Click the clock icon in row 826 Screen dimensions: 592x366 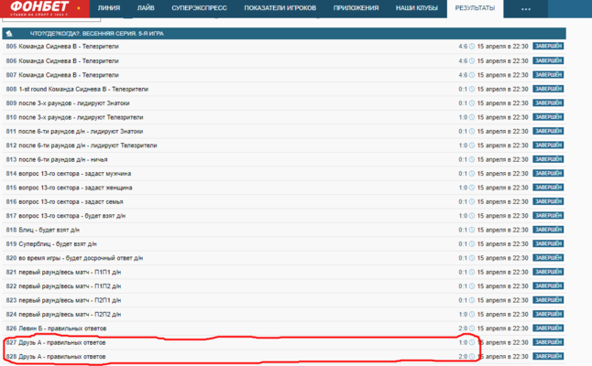(x=472, y=328)
